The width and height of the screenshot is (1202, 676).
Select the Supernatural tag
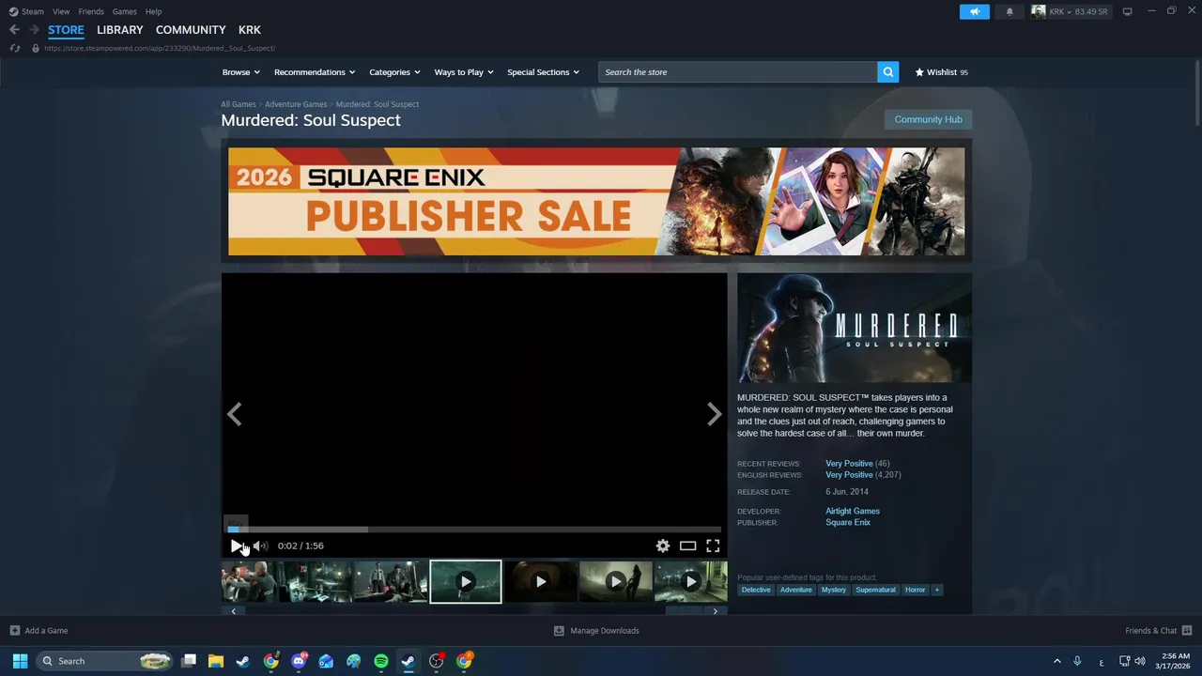point(875,590)
